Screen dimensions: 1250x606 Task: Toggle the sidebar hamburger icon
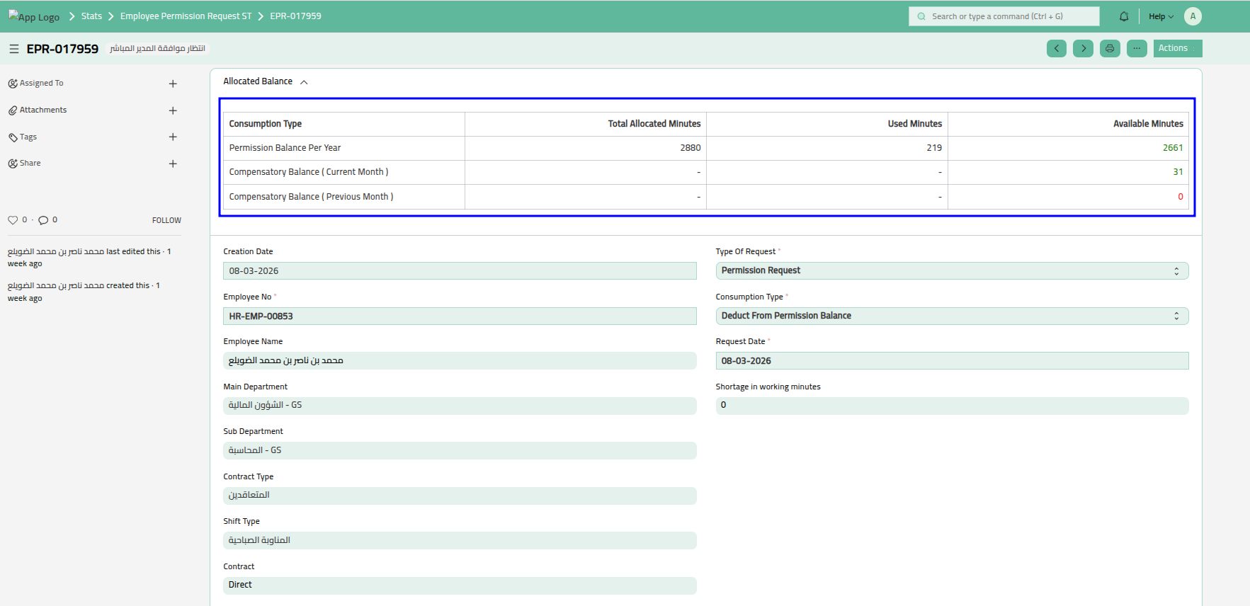click(13, 49)
